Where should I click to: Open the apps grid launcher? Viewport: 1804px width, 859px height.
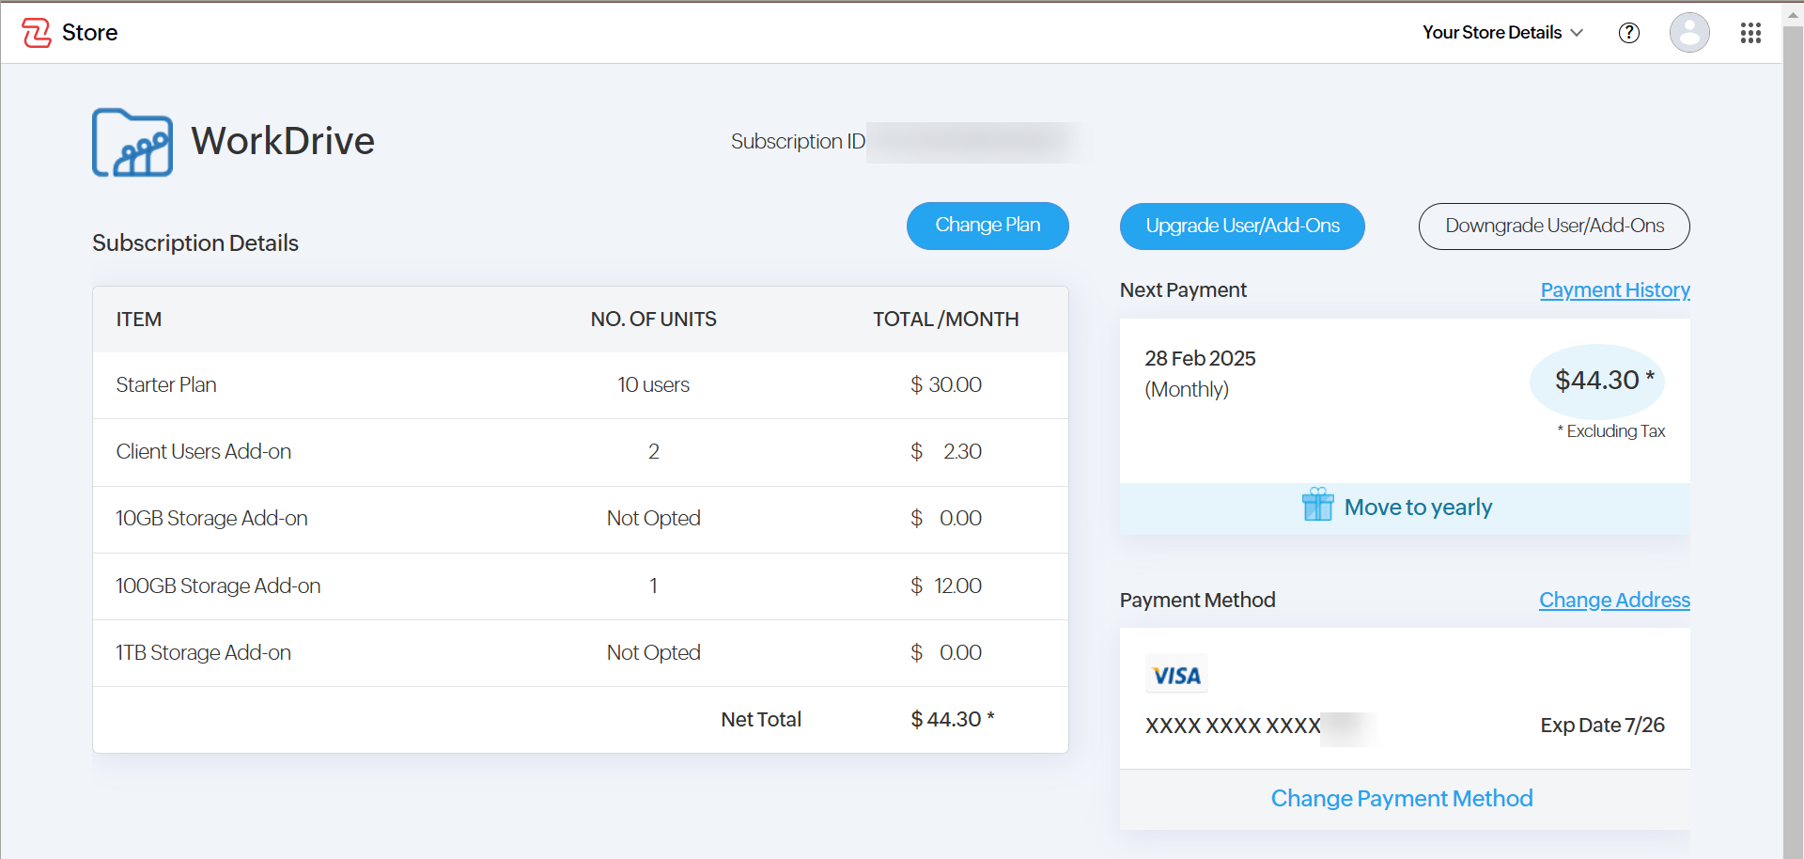pos(1750,33)
